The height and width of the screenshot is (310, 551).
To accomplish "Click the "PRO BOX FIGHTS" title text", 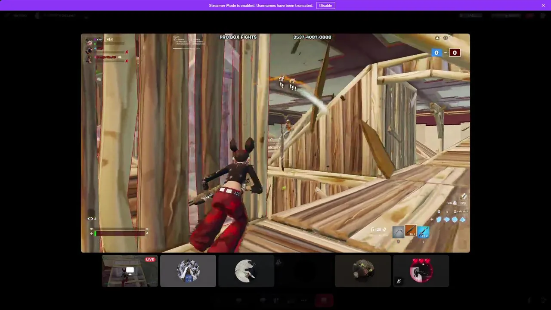I will tap(238, 37).
